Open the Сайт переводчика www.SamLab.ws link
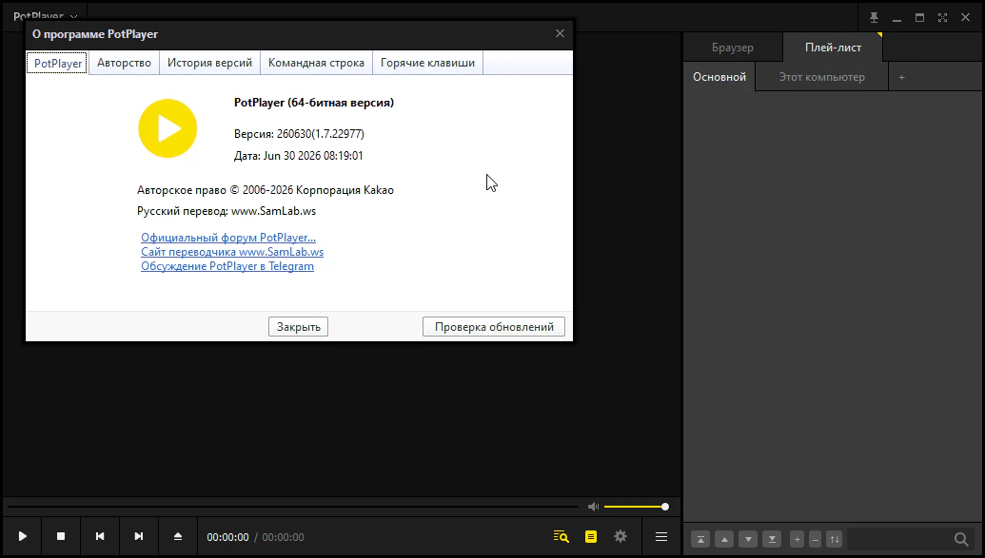Image resolution: width=985 pixels, height=558 pixels. (x=232, y=252)
